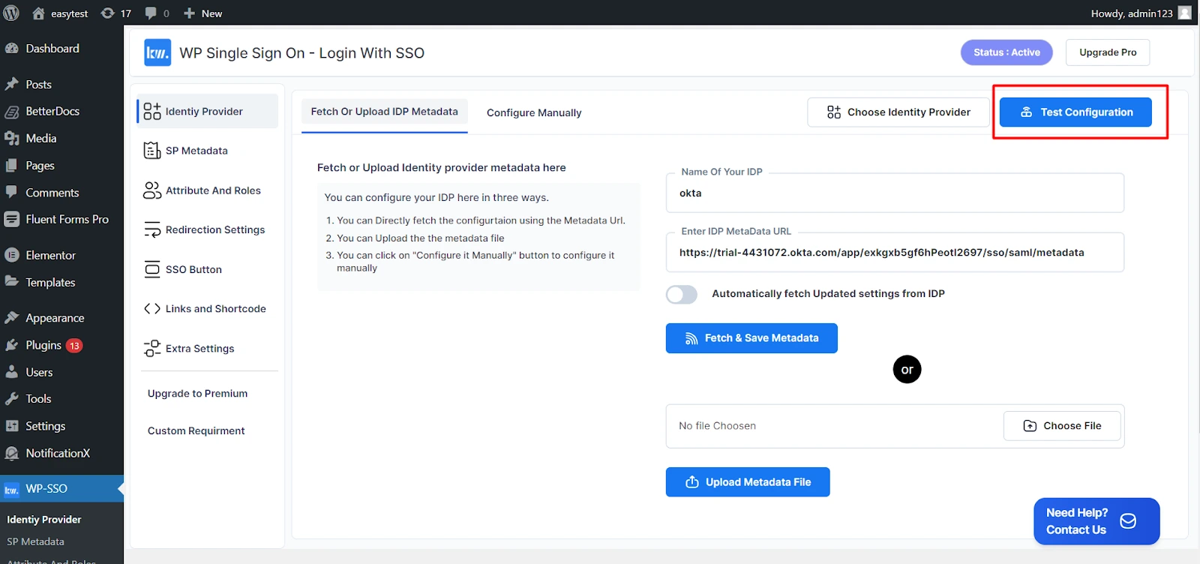The height and width of the screenshot is (564, 1200).
Task: Click the Appearance brush icon
Action: pyautogui.click(x=12, y=318)
